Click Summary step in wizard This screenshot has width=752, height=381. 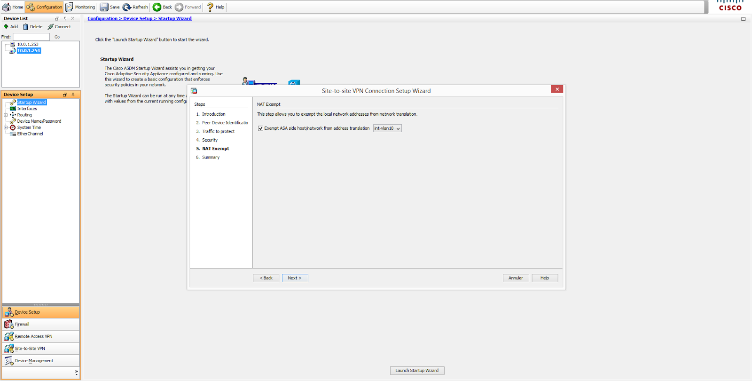coord(211,158)
